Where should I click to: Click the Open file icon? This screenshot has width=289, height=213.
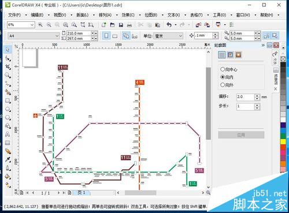click(x=112, y=25)
